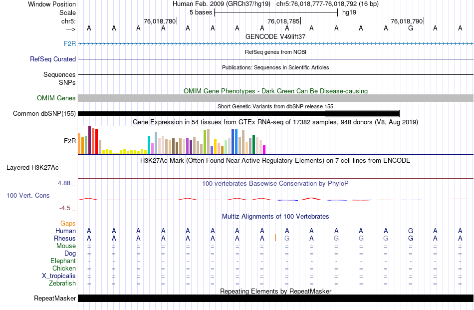
Task: Click position text chr5:76,018,777-76,018,792 (16 bp)
Action: click(327, 4)
